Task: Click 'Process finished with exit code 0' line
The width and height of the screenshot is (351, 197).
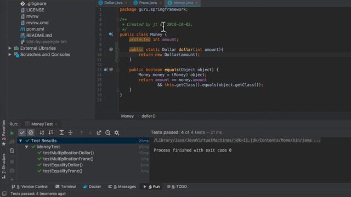Action: [193, 150]
